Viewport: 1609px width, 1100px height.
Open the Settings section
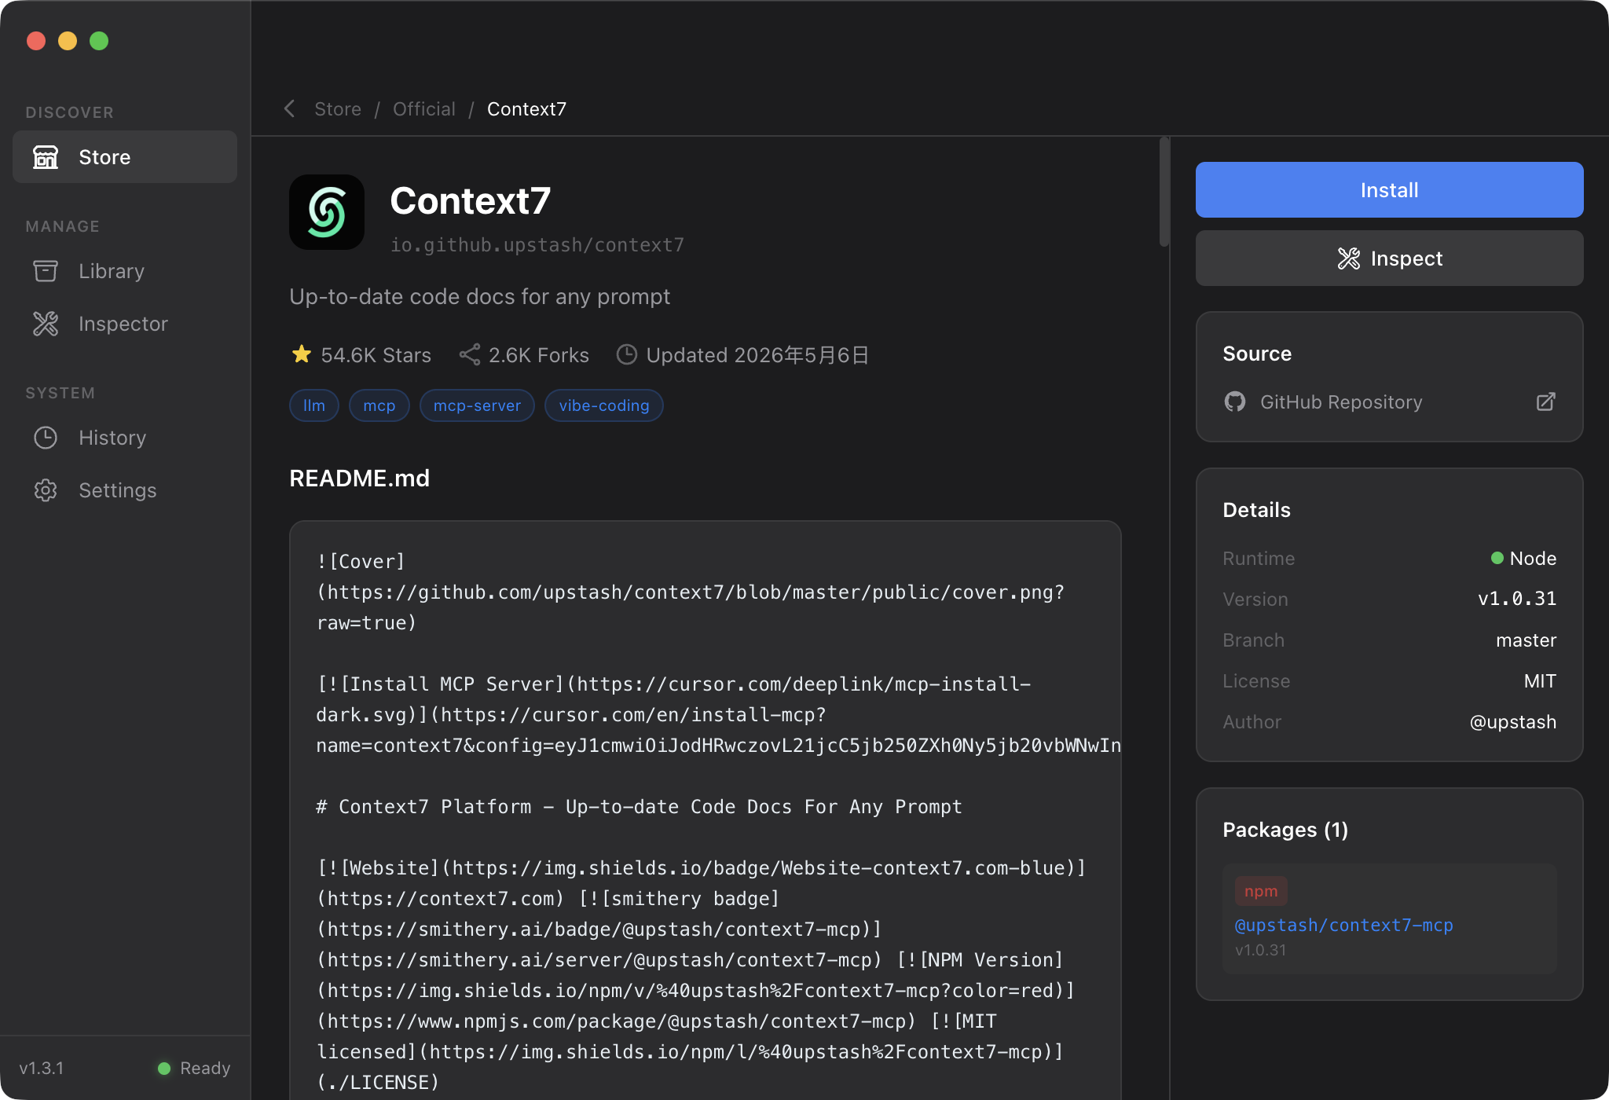(125, 490)
